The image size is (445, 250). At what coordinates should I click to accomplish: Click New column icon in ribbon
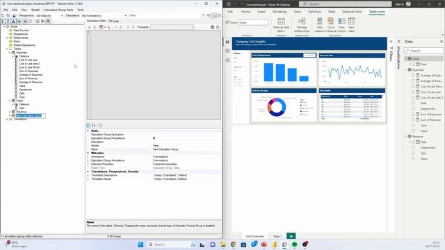point(341,22)
